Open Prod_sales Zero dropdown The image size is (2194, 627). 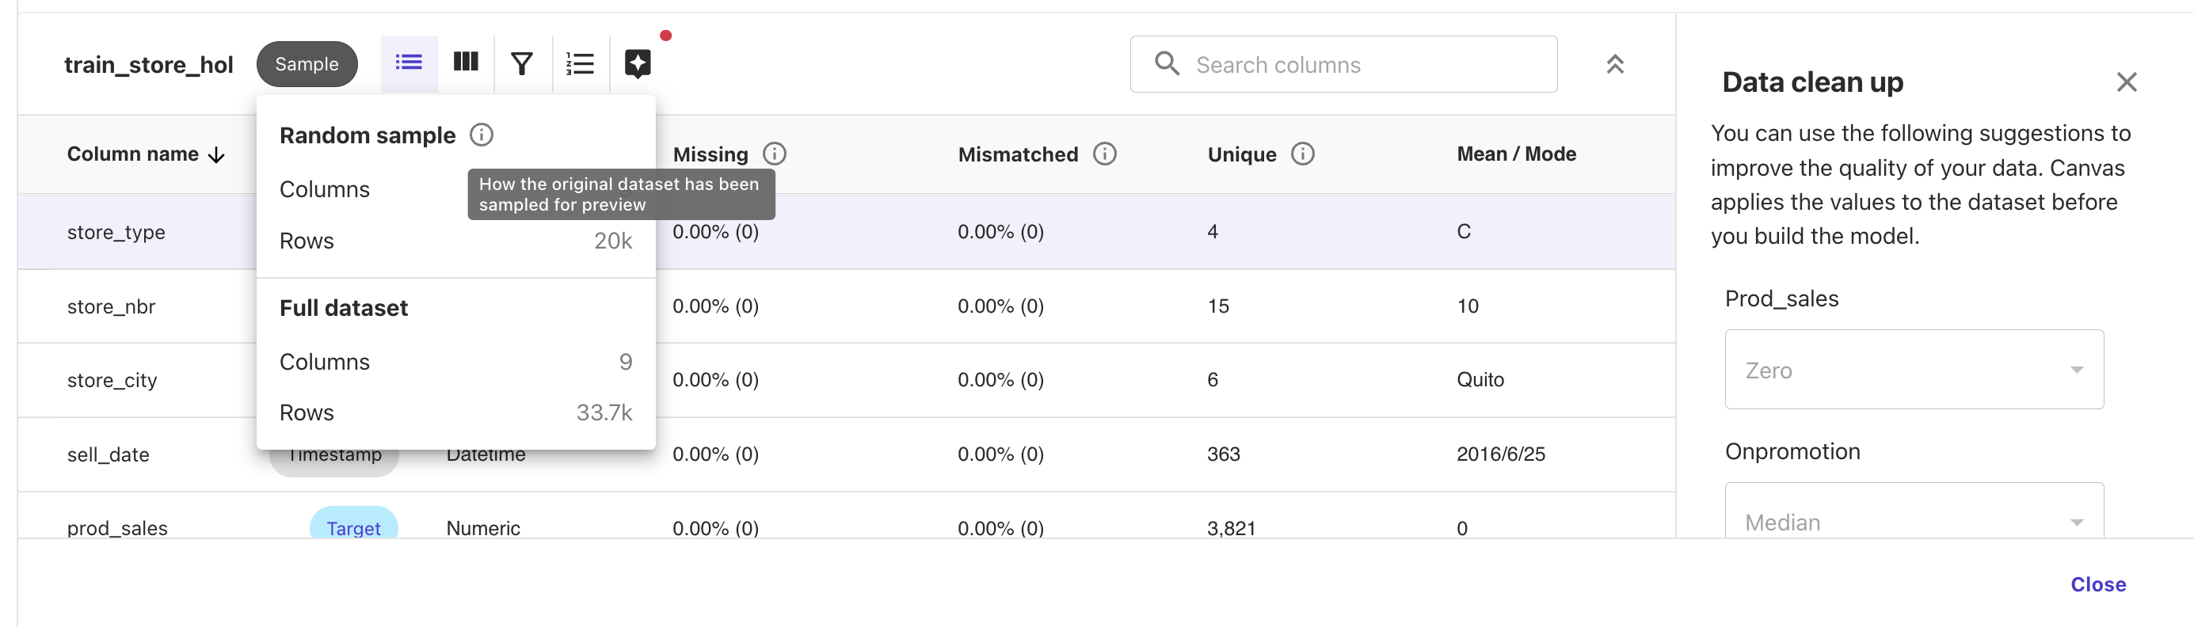(x=1913, y=370)
